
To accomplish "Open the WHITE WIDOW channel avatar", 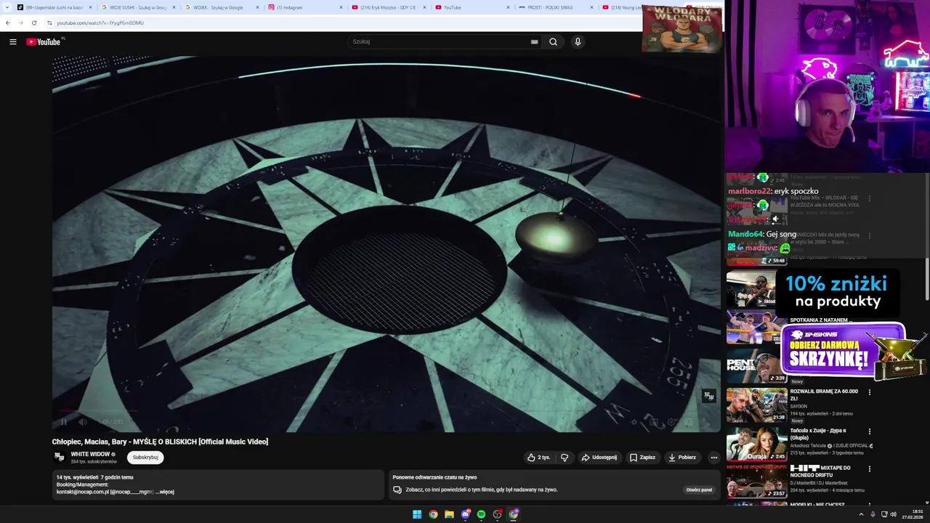I will 60,457.
